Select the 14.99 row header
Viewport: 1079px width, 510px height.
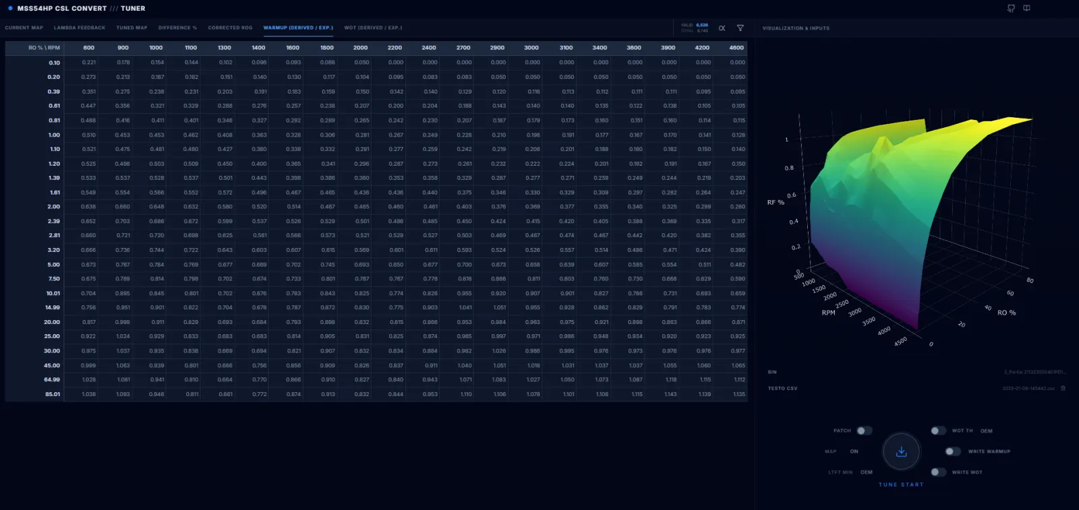(x=34, y=308)
